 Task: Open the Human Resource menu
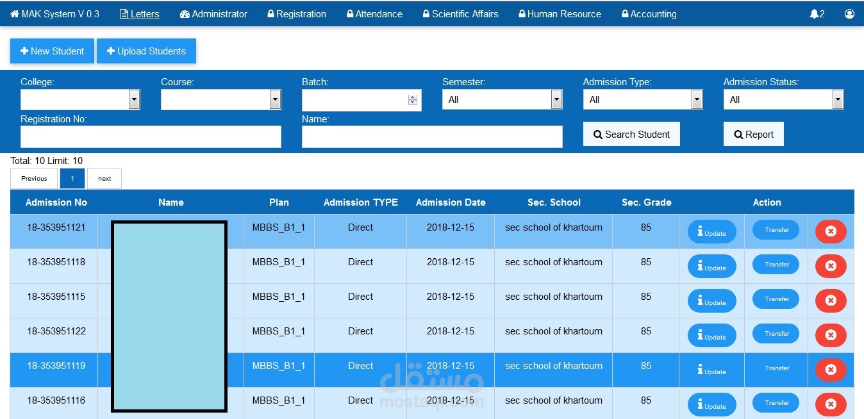tap(560, 13)
